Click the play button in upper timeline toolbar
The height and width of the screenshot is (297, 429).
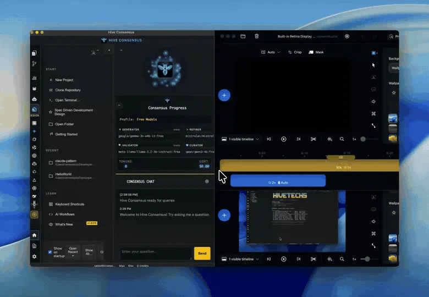point(284,139)
